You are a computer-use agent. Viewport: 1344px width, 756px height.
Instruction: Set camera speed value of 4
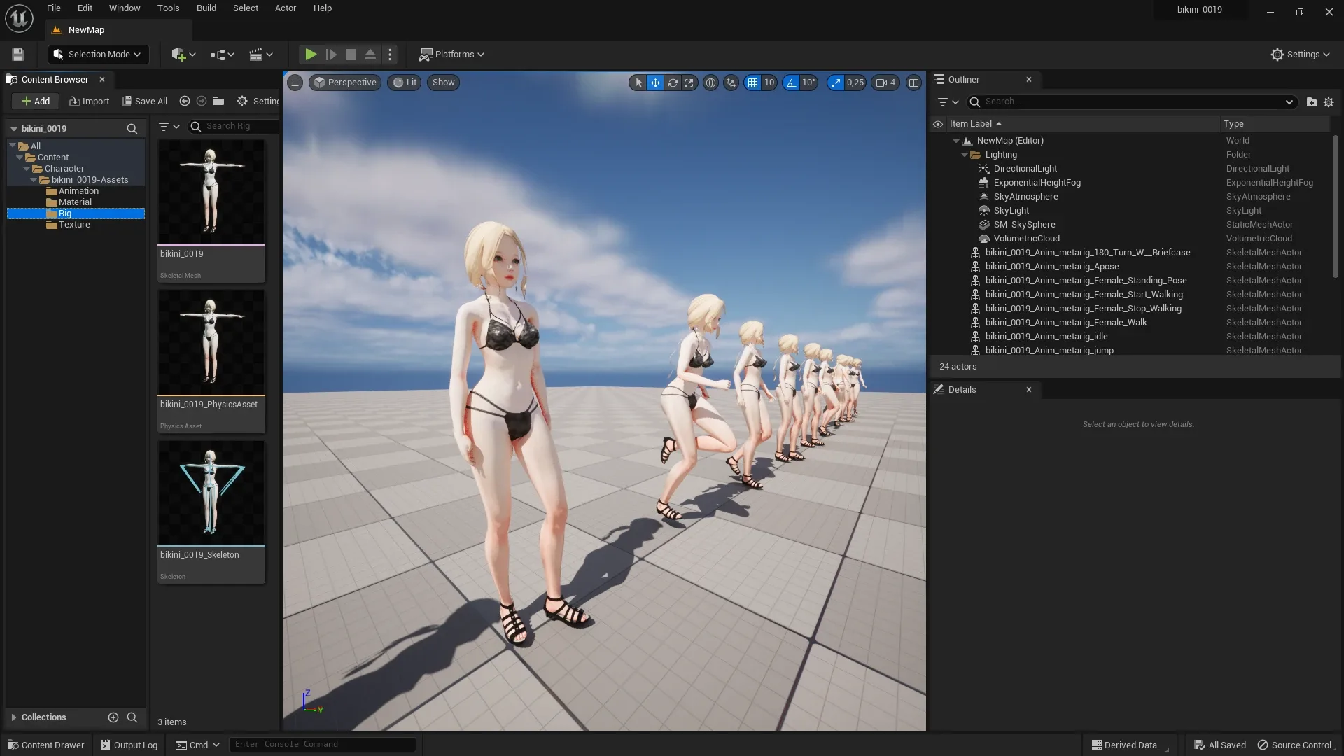pyautogui.click(x=884, y=83)
